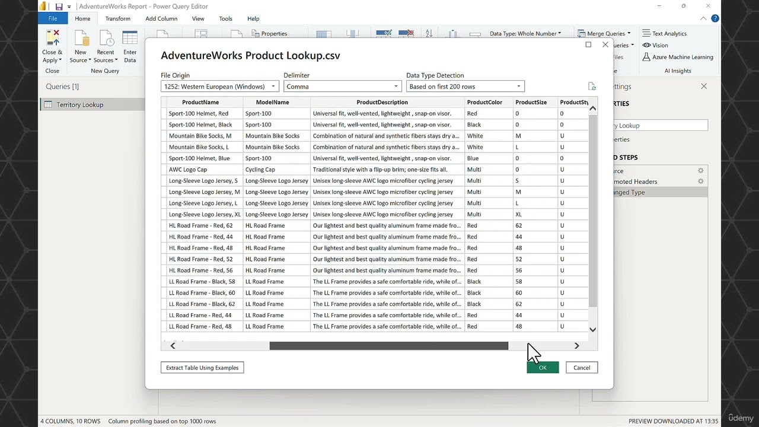Viewport: 759px width, 427px height.
Task: Open the Data Type Detection dropdown
Action: 465,87
